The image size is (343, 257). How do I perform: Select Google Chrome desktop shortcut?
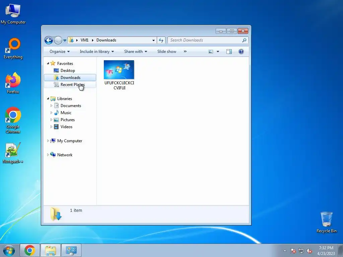[x=13, y=120]
